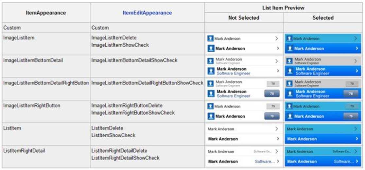Image resolution: width=365 pixels, height=170 pixels.
Task: Click chevron in selected ListItem bold preview
Action: pos(357,139)
